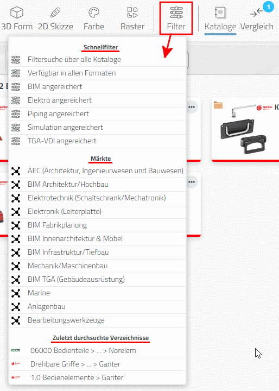
Task: Open the 2D Skizze sketch search
Action: pos(55,18)
